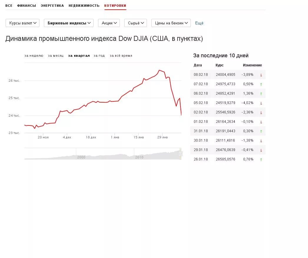Expand the Цены на бензин dropdown
The height and width of the screenshot is (258, 308).
(171, 23)
